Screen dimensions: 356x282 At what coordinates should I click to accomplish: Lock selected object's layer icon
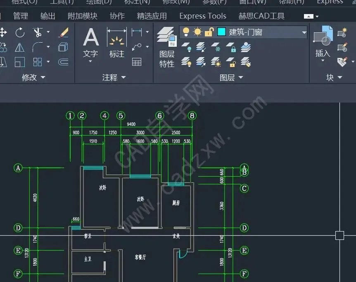coord(231,47)
